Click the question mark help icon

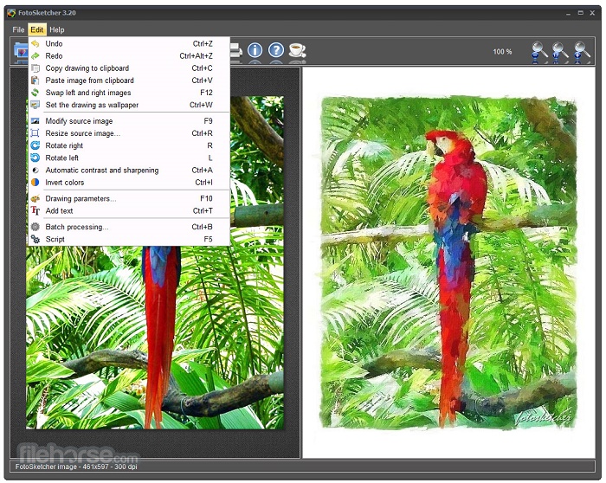pos(275,50)
